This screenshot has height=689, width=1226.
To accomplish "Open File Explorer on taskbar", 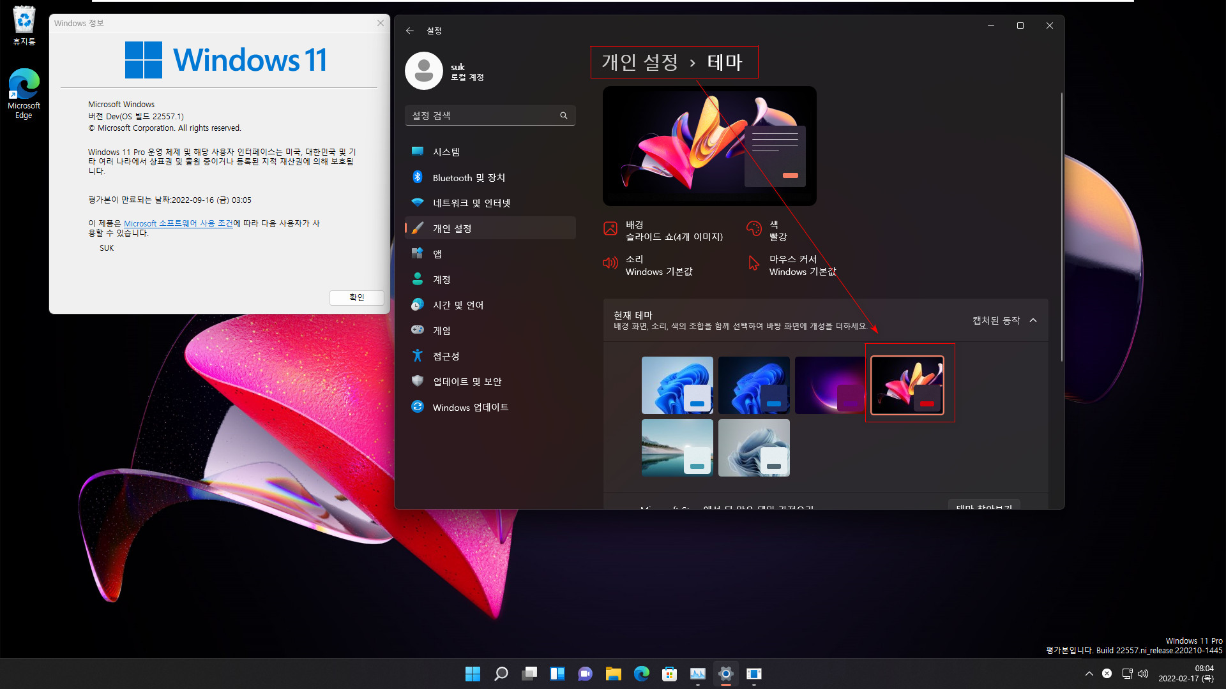I will coord(614,674).
